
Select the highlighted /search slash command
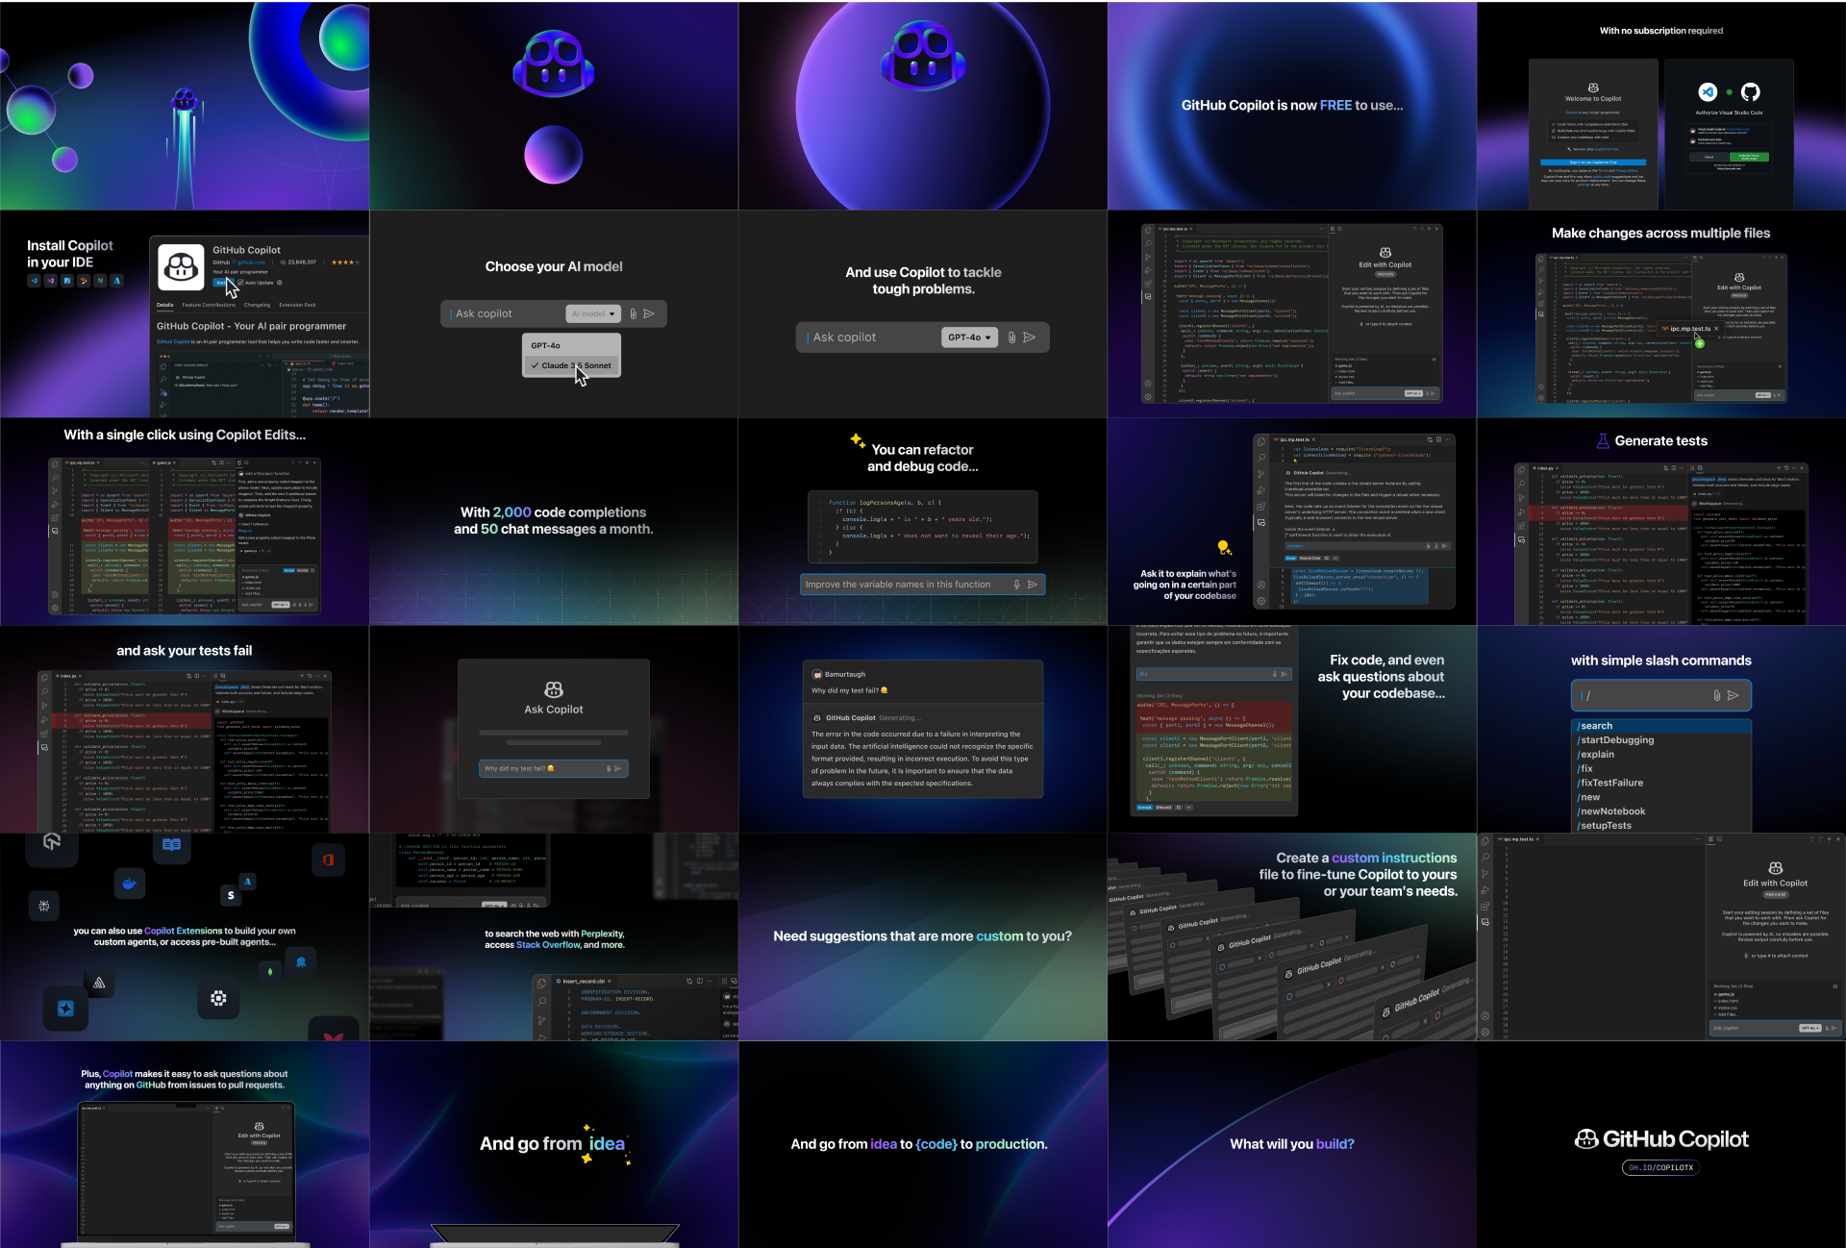click(1597, 726)
